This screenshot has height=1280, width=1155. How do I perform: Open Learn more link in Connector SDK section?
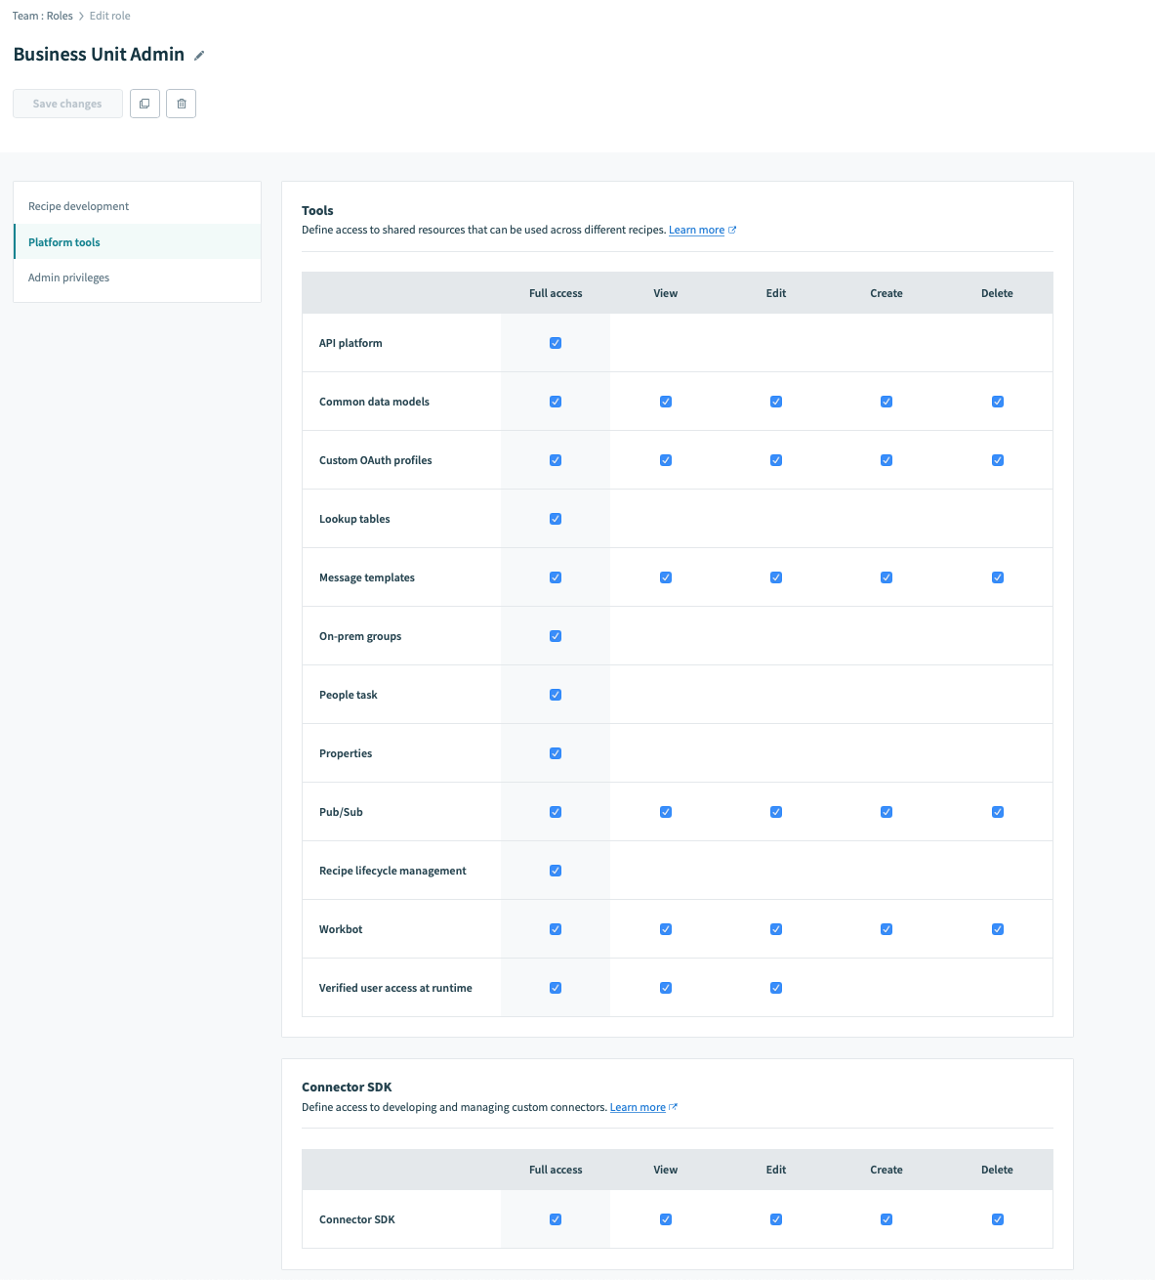pyautogui.click(x=638, y=1108)
